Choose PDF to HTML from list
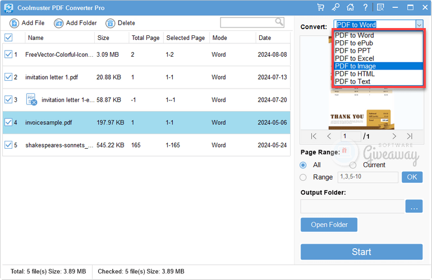Image resolution: width=432 pixels, height=280 pixels. (x=379, y=74)
